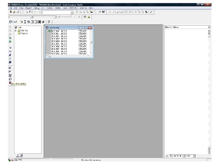
Task: Click the checkmark icon in memory panel
Action: (x=167, y=156)
